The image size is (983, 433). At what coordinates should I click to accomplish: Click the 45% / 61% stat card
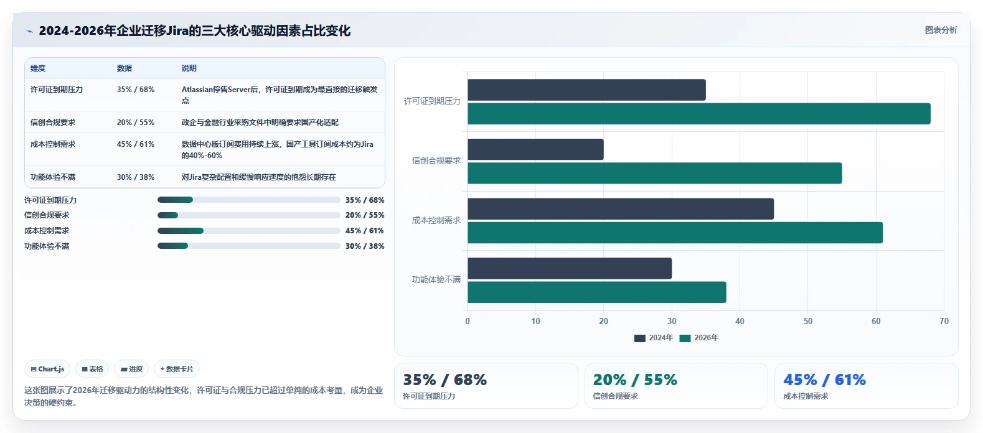coord(867,386)
